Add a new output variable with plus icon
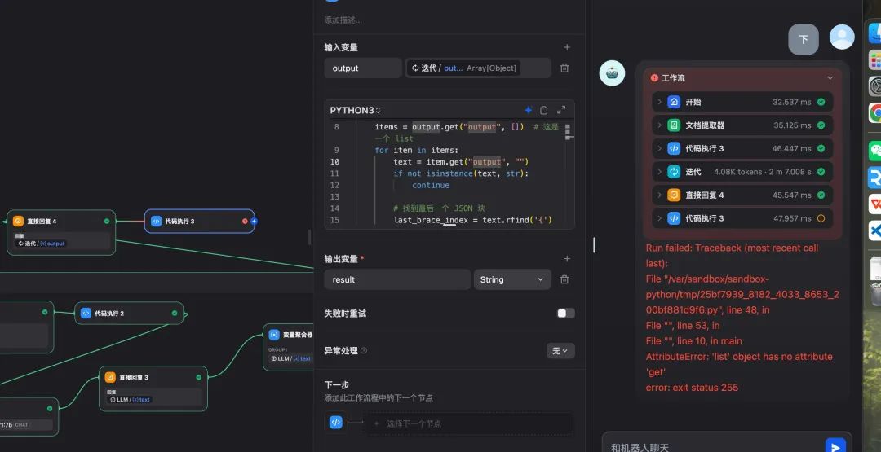This screenshot has width=881, height=452. [x=567, y=258]
